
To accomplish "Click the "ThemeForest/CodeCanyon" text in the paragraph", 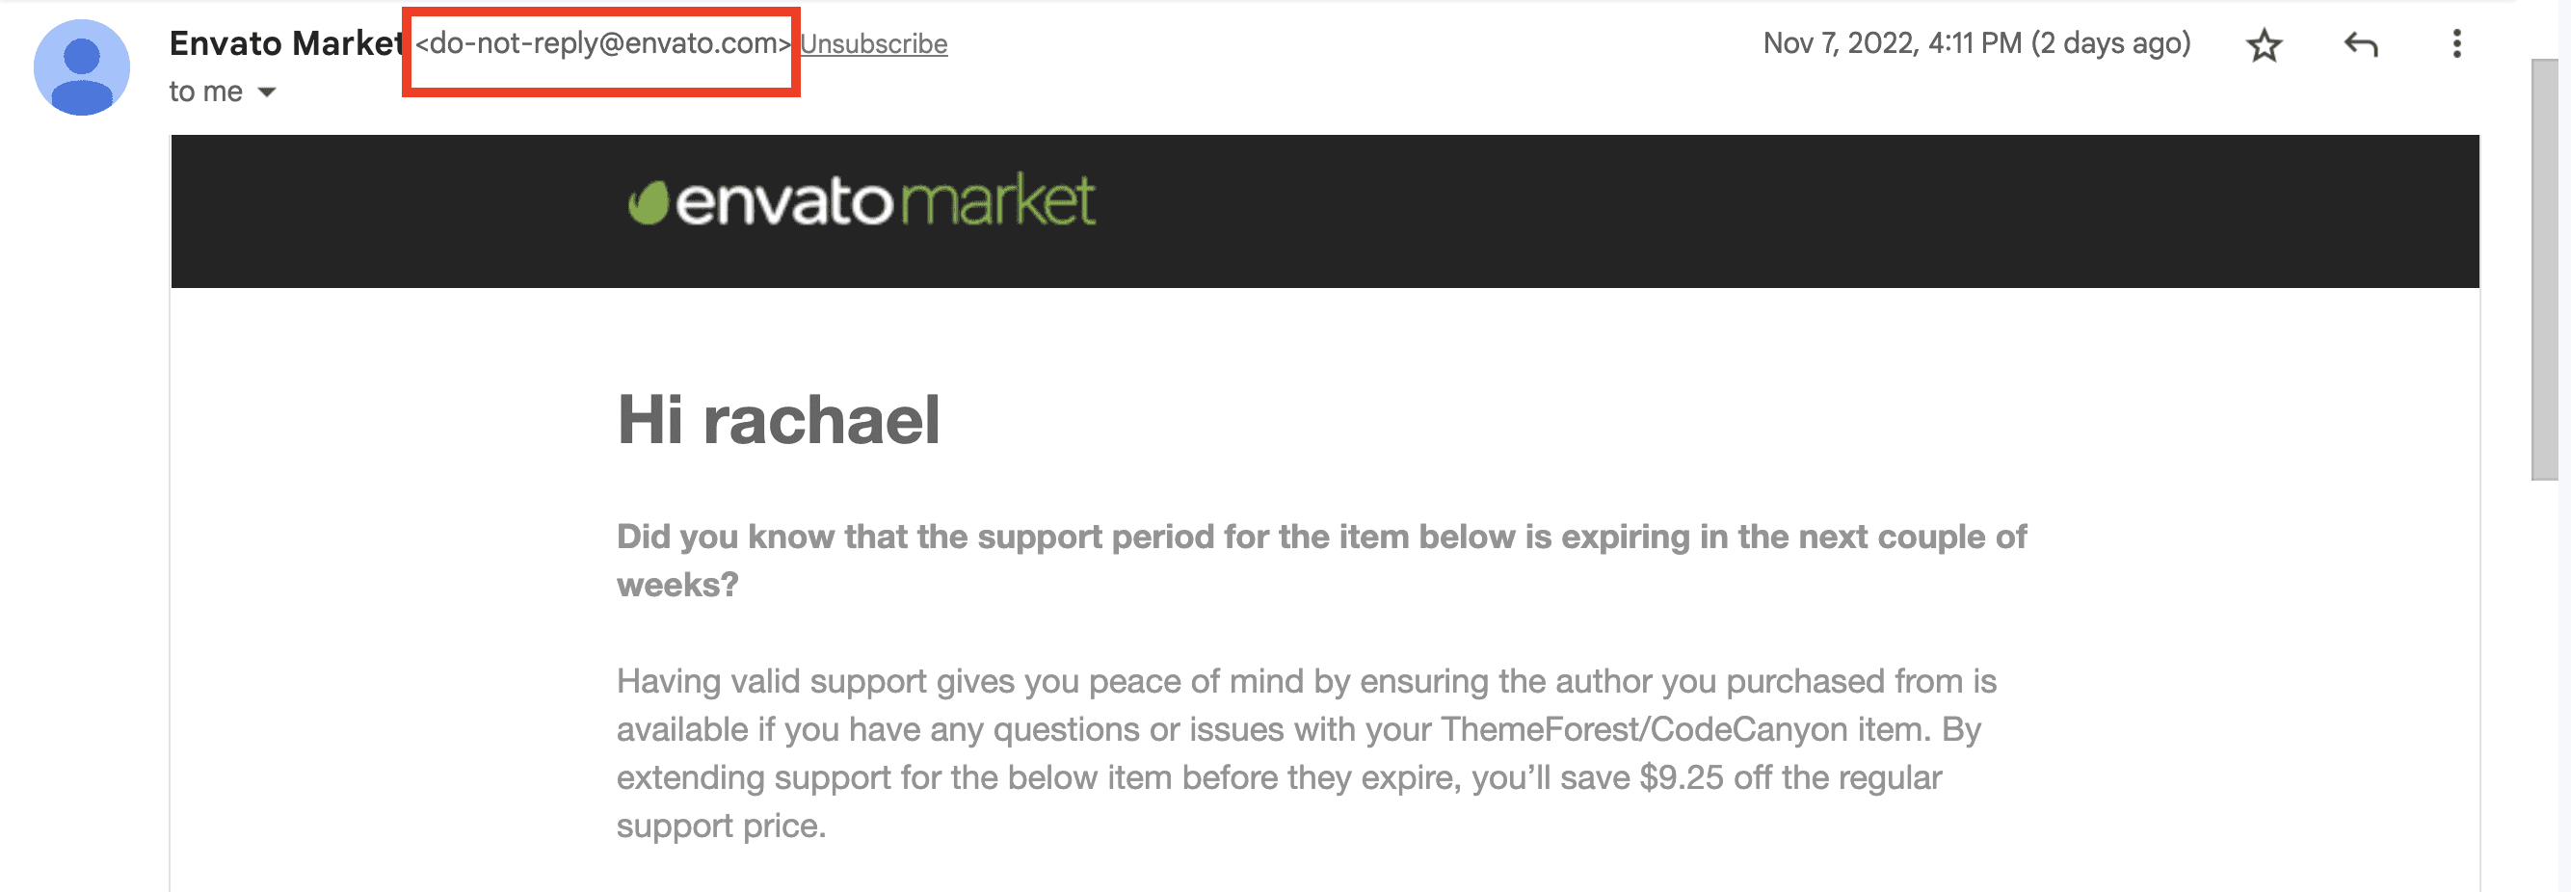I will click(1643, 729).
